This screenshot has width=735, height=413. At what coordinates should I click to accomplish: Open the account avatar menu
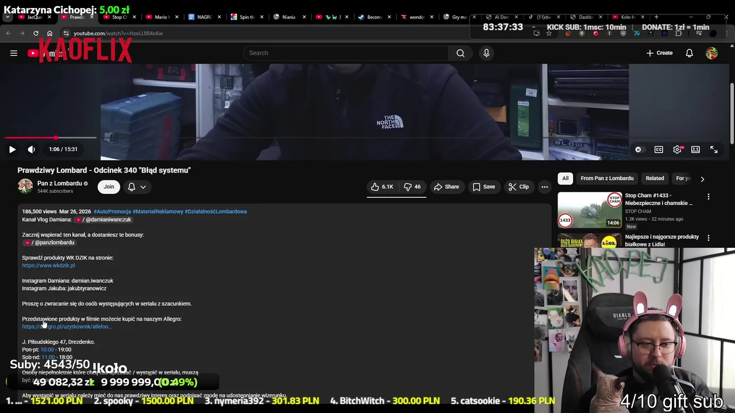click(711, 53)
